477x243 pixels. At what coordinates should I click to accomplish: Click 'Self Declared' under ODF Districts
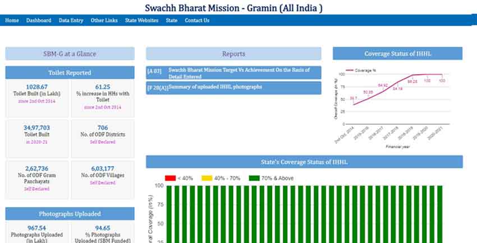(x=103, y=142)
